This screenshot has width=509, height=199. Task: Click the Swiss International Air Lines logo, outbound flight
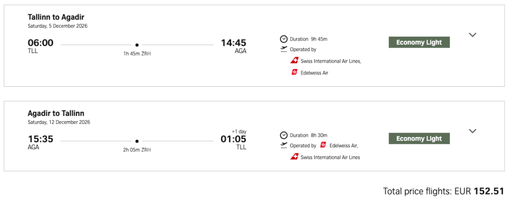pos(294,61)
